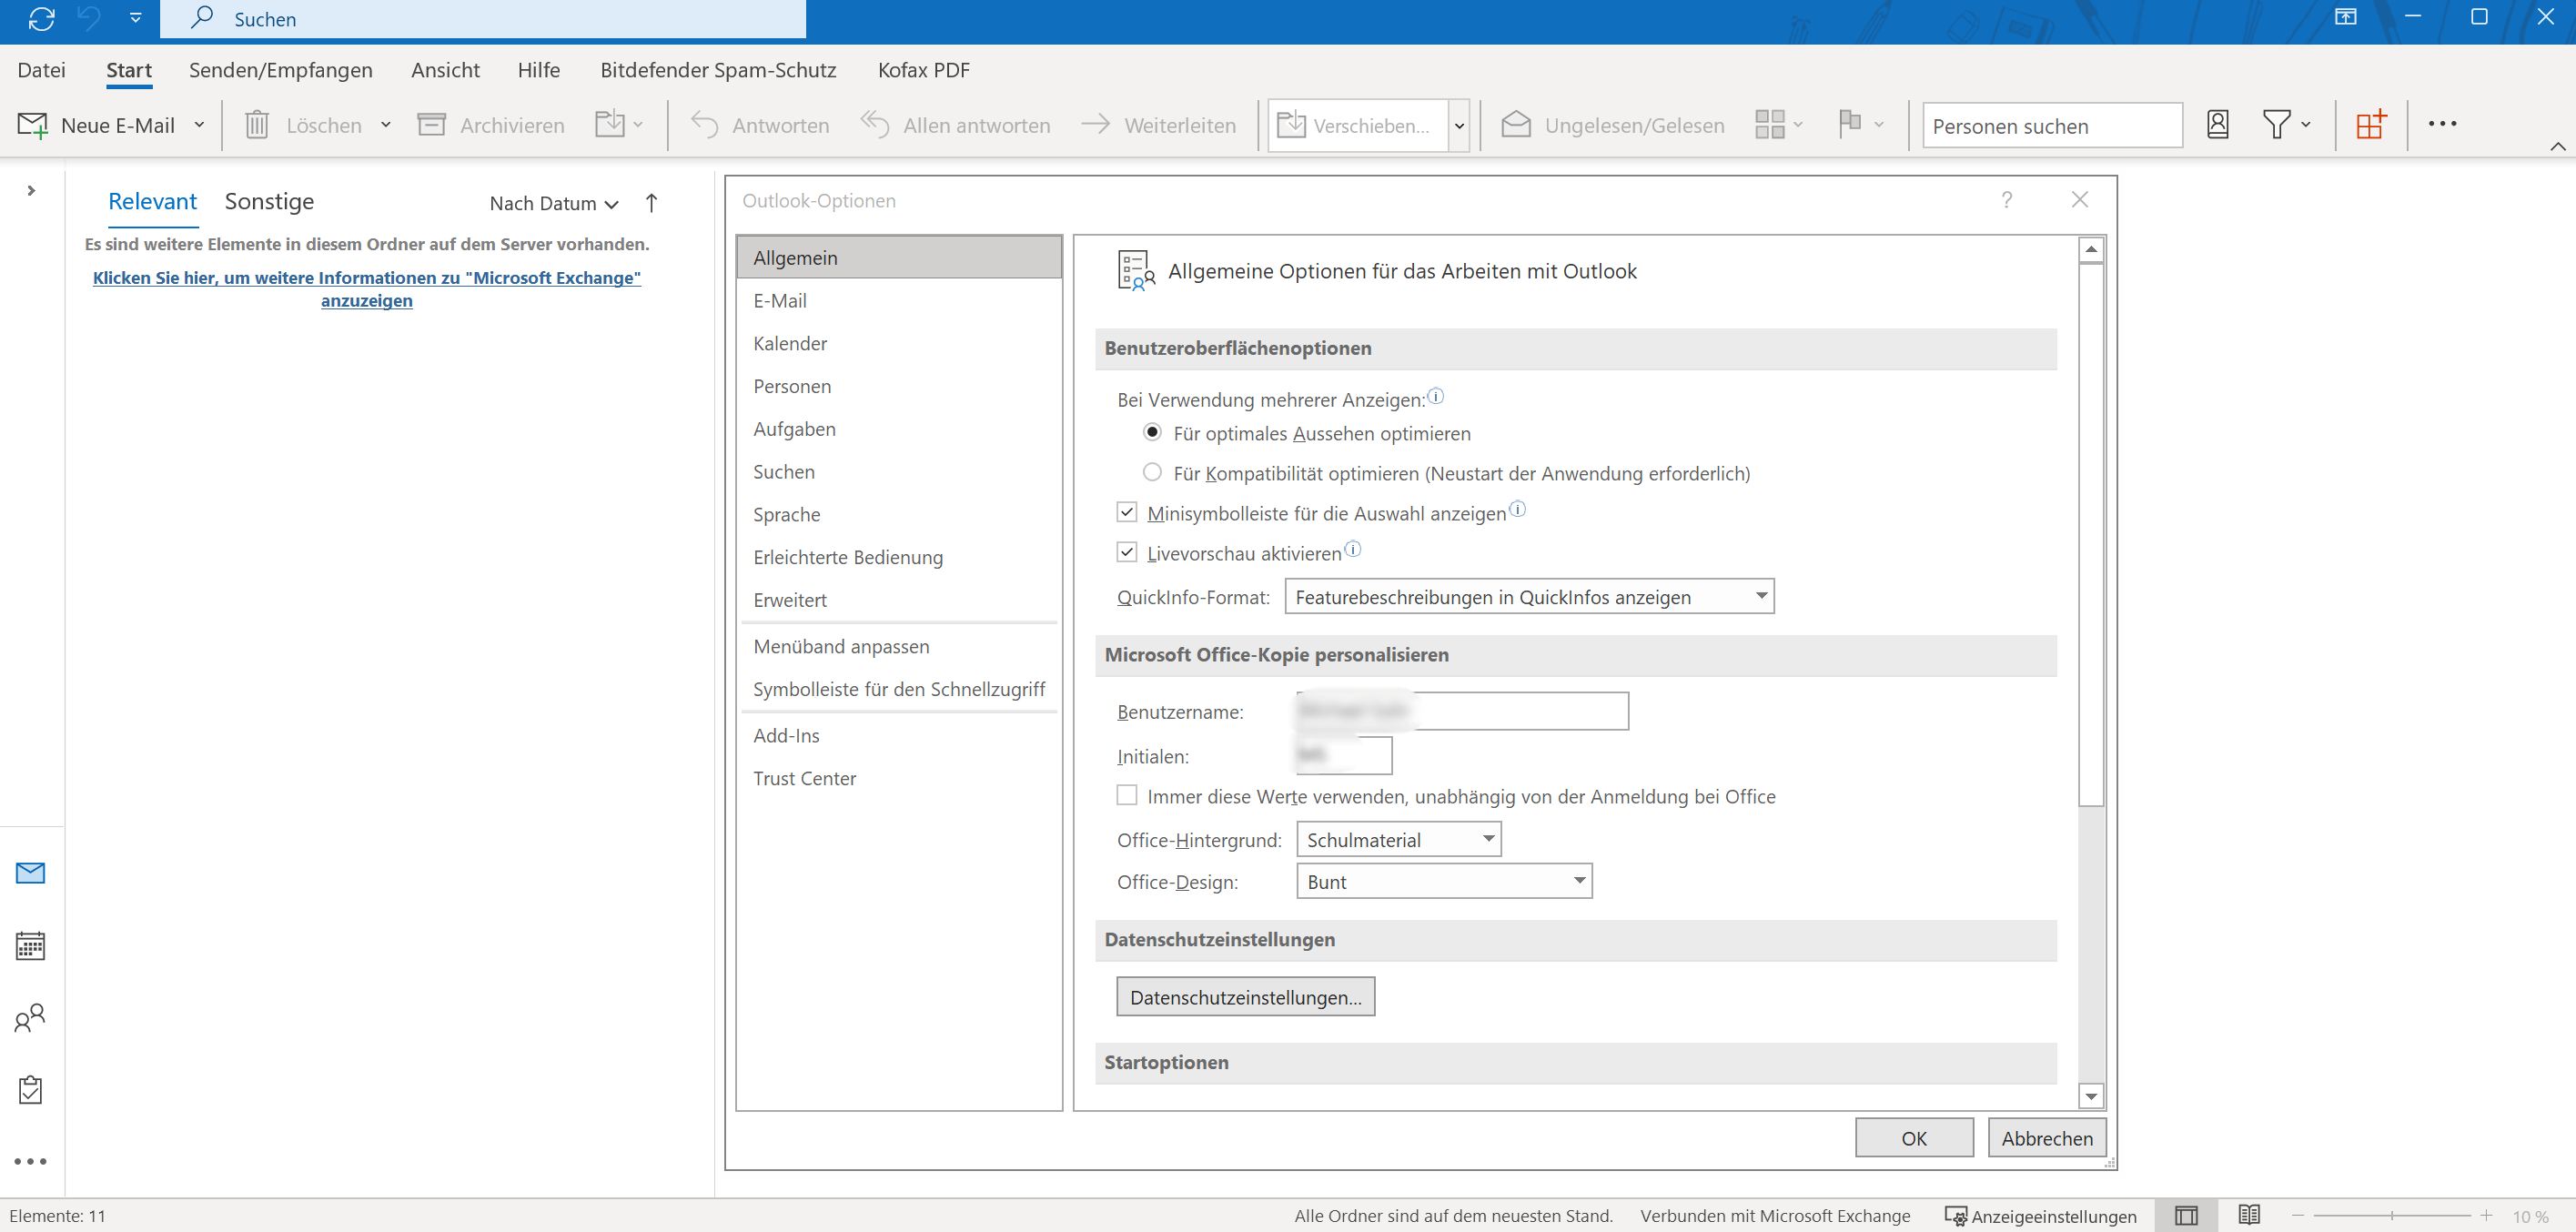Open the Hilfe ribbon tab
This screenshot has width=2576, height=1232.
[539, 70]
